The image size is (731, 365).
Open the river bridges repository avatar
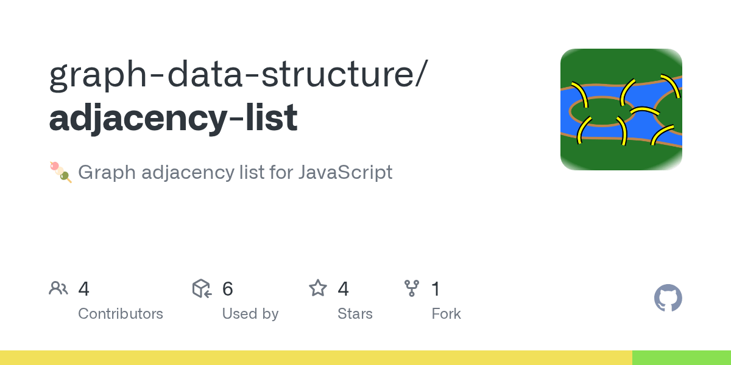coord(621,109)
